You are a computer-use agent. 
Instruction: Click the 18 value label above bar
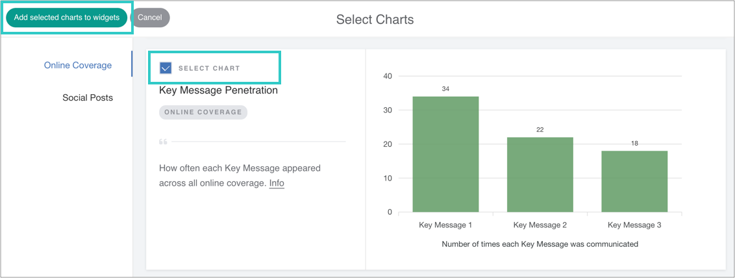tap(634, 143)
